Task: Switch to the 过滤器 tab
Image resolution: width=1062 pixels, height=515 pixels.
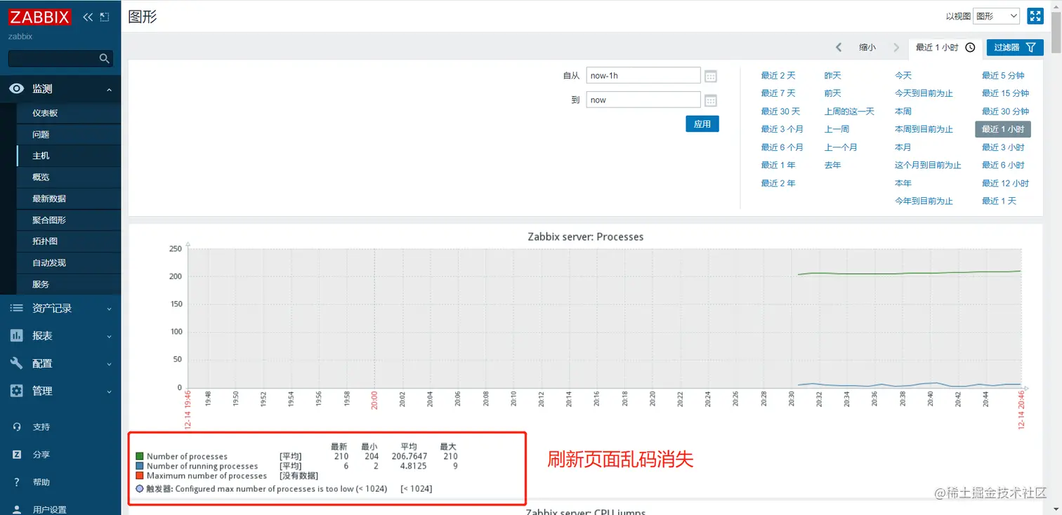Action: coord(1015,47)
